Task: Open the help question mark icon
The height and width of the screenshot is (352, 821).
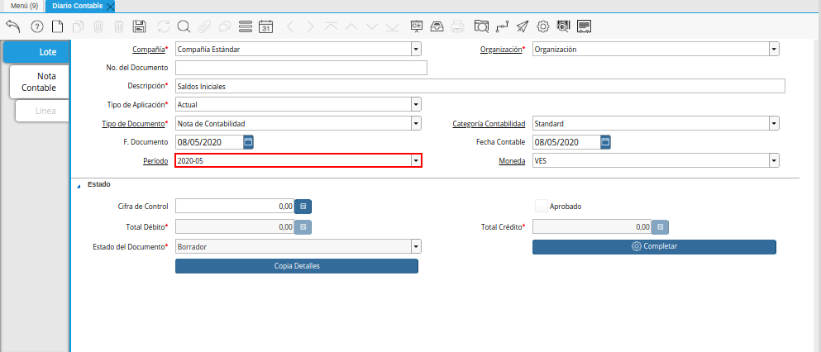Action: [36, 26]
